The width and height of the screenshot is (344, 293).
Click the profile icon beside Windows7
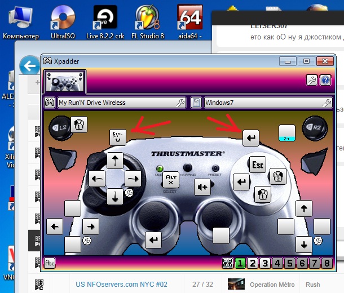point(196,103)
